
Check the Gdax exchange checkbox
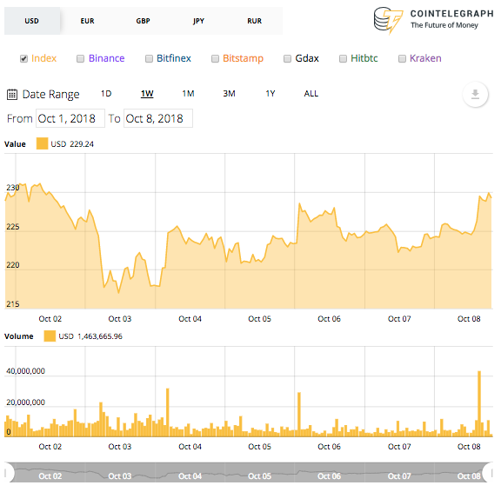(x=287, y=59)
